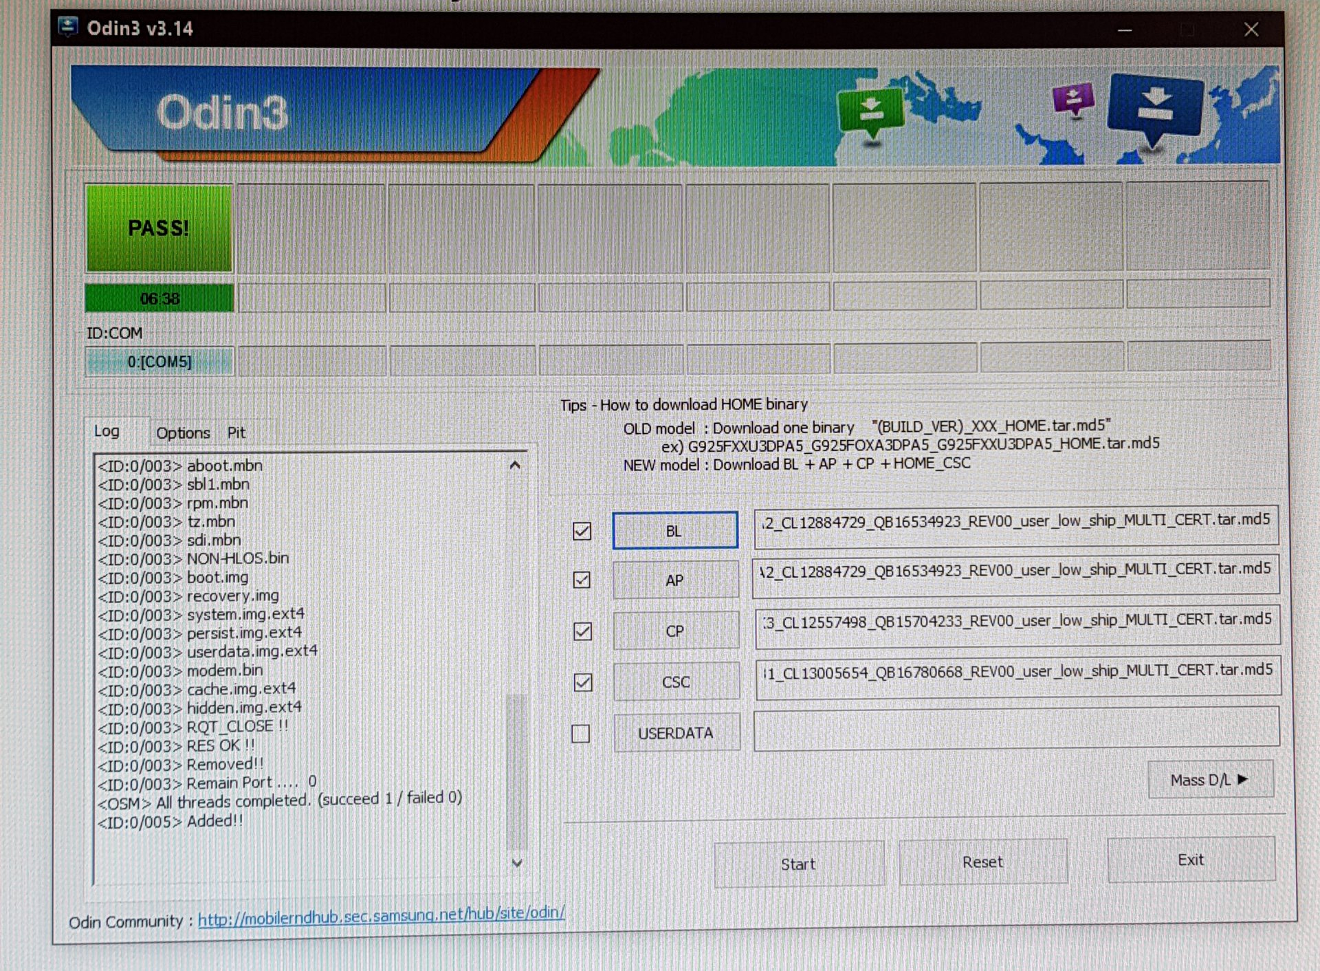1320x971 pixels.
Task: Click the log scrollbar up arrow
Action: 515,466
